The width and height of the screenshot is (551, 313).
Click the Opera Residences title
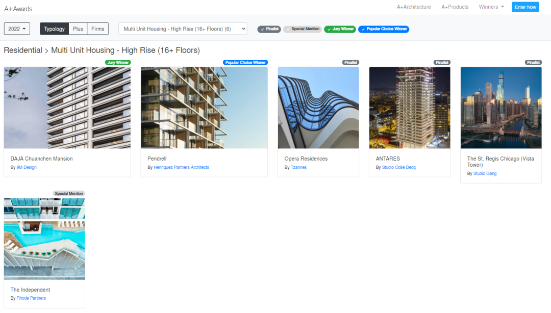click(x=306, y=159)
